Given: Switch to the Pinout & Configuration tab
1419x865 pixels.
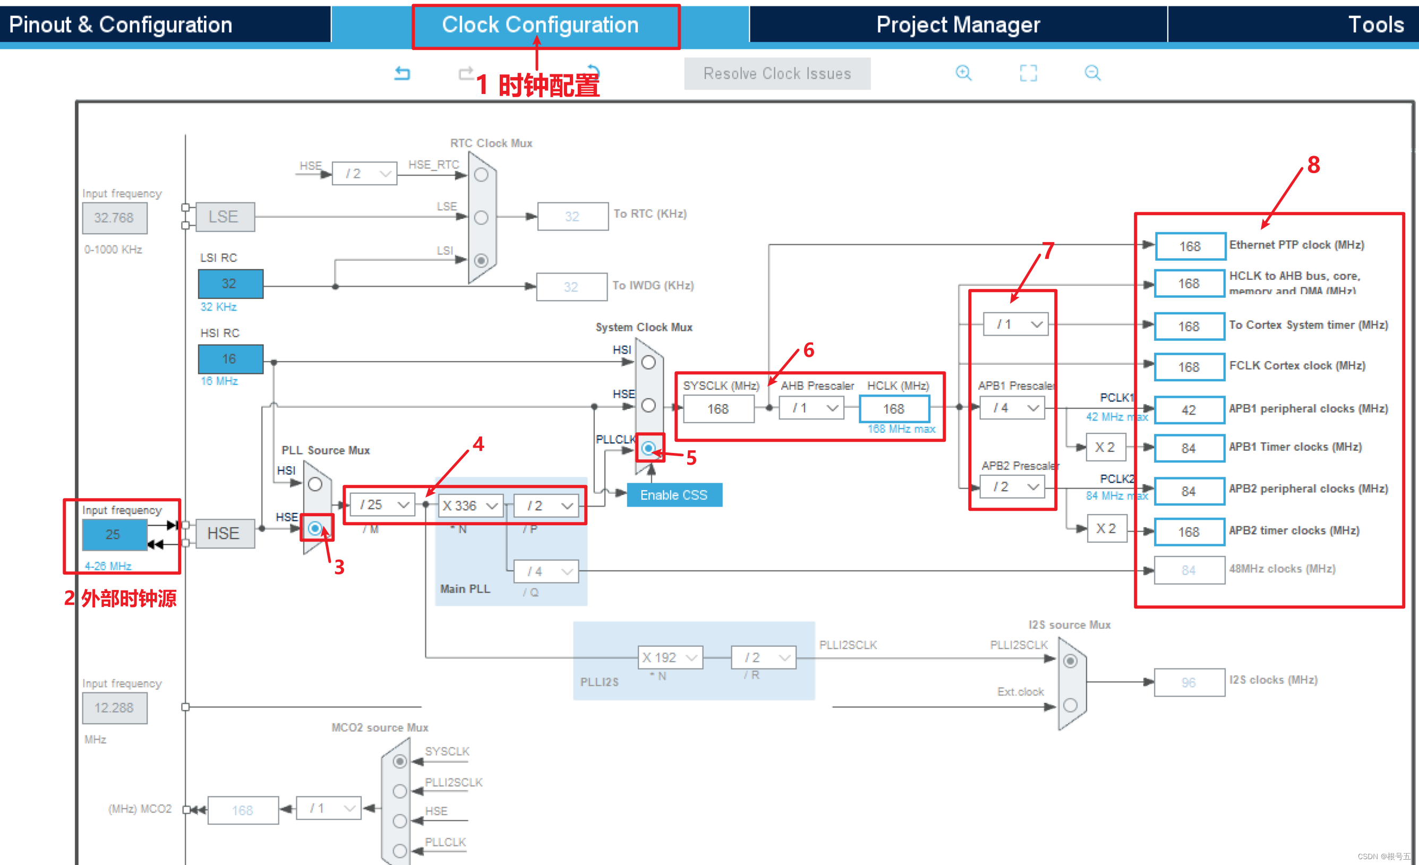Looking at the screenshot, I should [x=121, y=25].
